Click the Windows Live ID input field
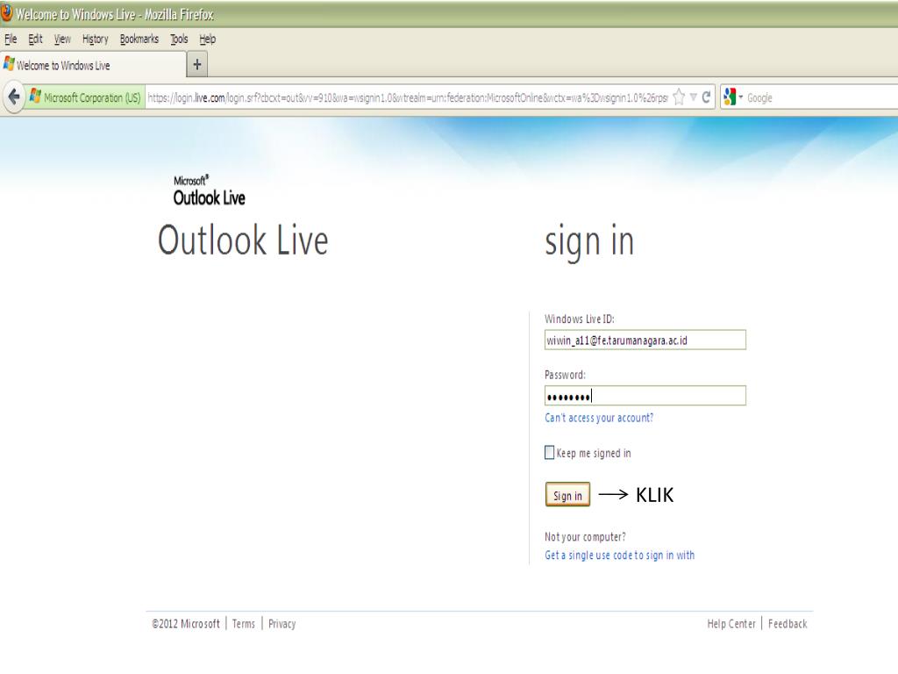The height and width of the screenshot is (674, 898). pos(645,340)
